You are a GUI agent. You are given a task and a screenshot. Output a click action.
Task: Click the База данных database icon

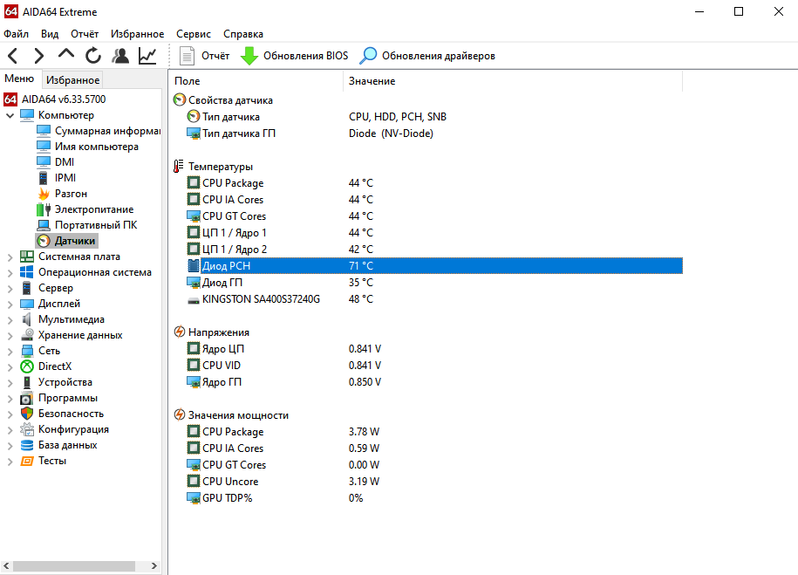(x=27, y=445)
